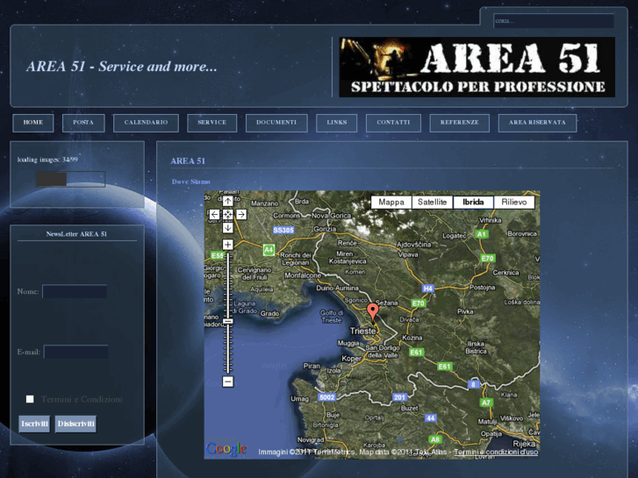Screen dimensions: 638x478
Task: Go to the CONTATTI page
Action: coord(393,123)
